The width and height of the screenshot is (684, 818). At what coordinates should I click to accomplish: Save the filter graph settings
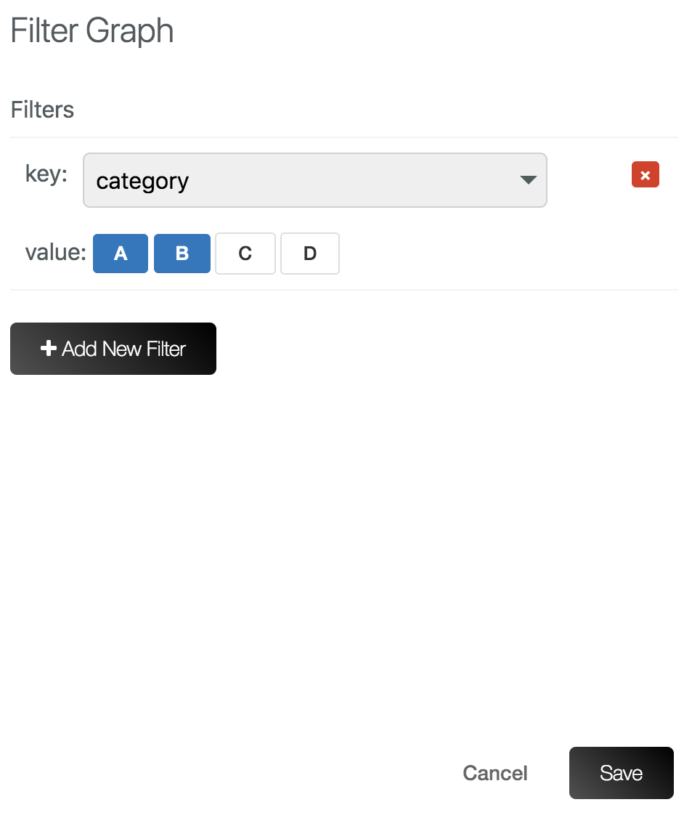coord(621,773)
